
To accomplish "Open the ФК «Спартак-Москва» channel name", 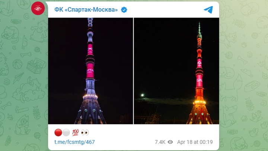I will coord(86,10).
